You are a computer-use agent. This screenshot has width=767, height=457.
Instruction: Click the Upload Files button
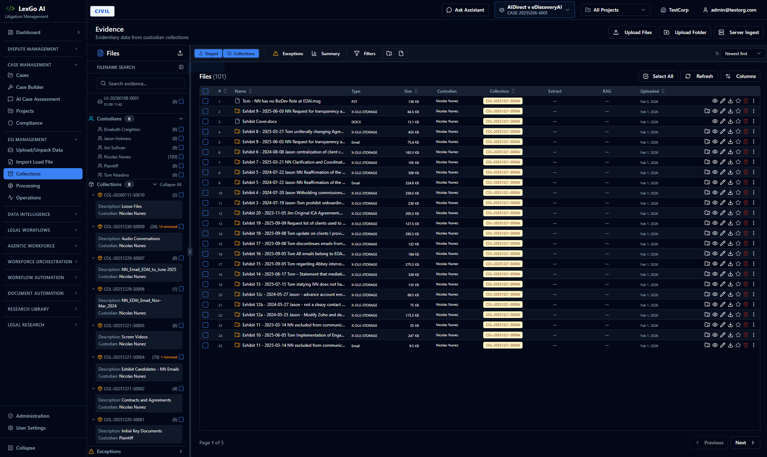[633, 33]
